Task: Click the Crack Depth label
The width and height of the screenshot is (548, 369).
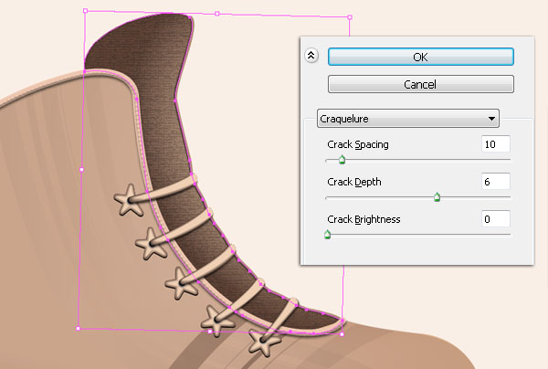Action: coord(354,182)
